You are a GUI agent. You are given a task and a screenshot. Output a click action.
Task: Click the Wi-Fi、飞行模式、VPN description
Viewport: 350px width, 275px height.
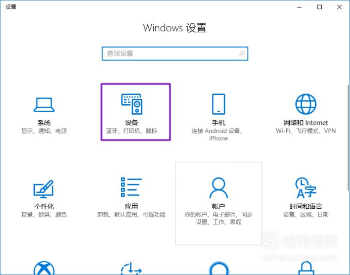point(305,131)
